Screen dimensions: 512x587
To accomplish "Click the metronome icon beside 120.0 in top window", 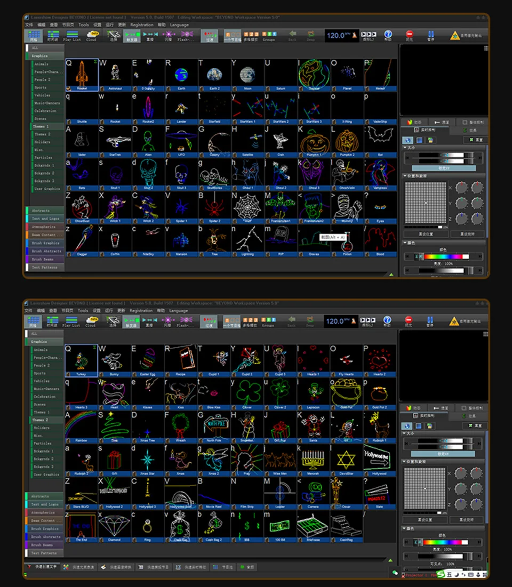I will tap(354, 36).
